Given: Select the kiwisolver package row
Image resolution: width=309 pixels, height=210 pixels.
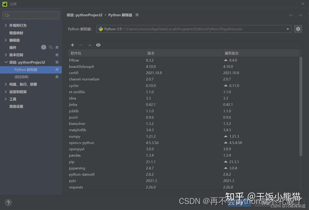Looking at the screenshot, I should [184, 123].
